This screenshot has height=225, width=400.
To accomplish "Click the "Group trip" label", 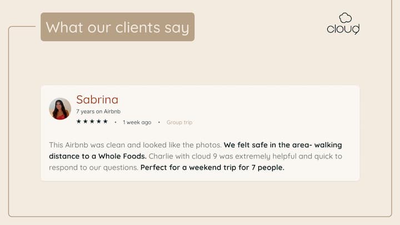I will [179, 122].
